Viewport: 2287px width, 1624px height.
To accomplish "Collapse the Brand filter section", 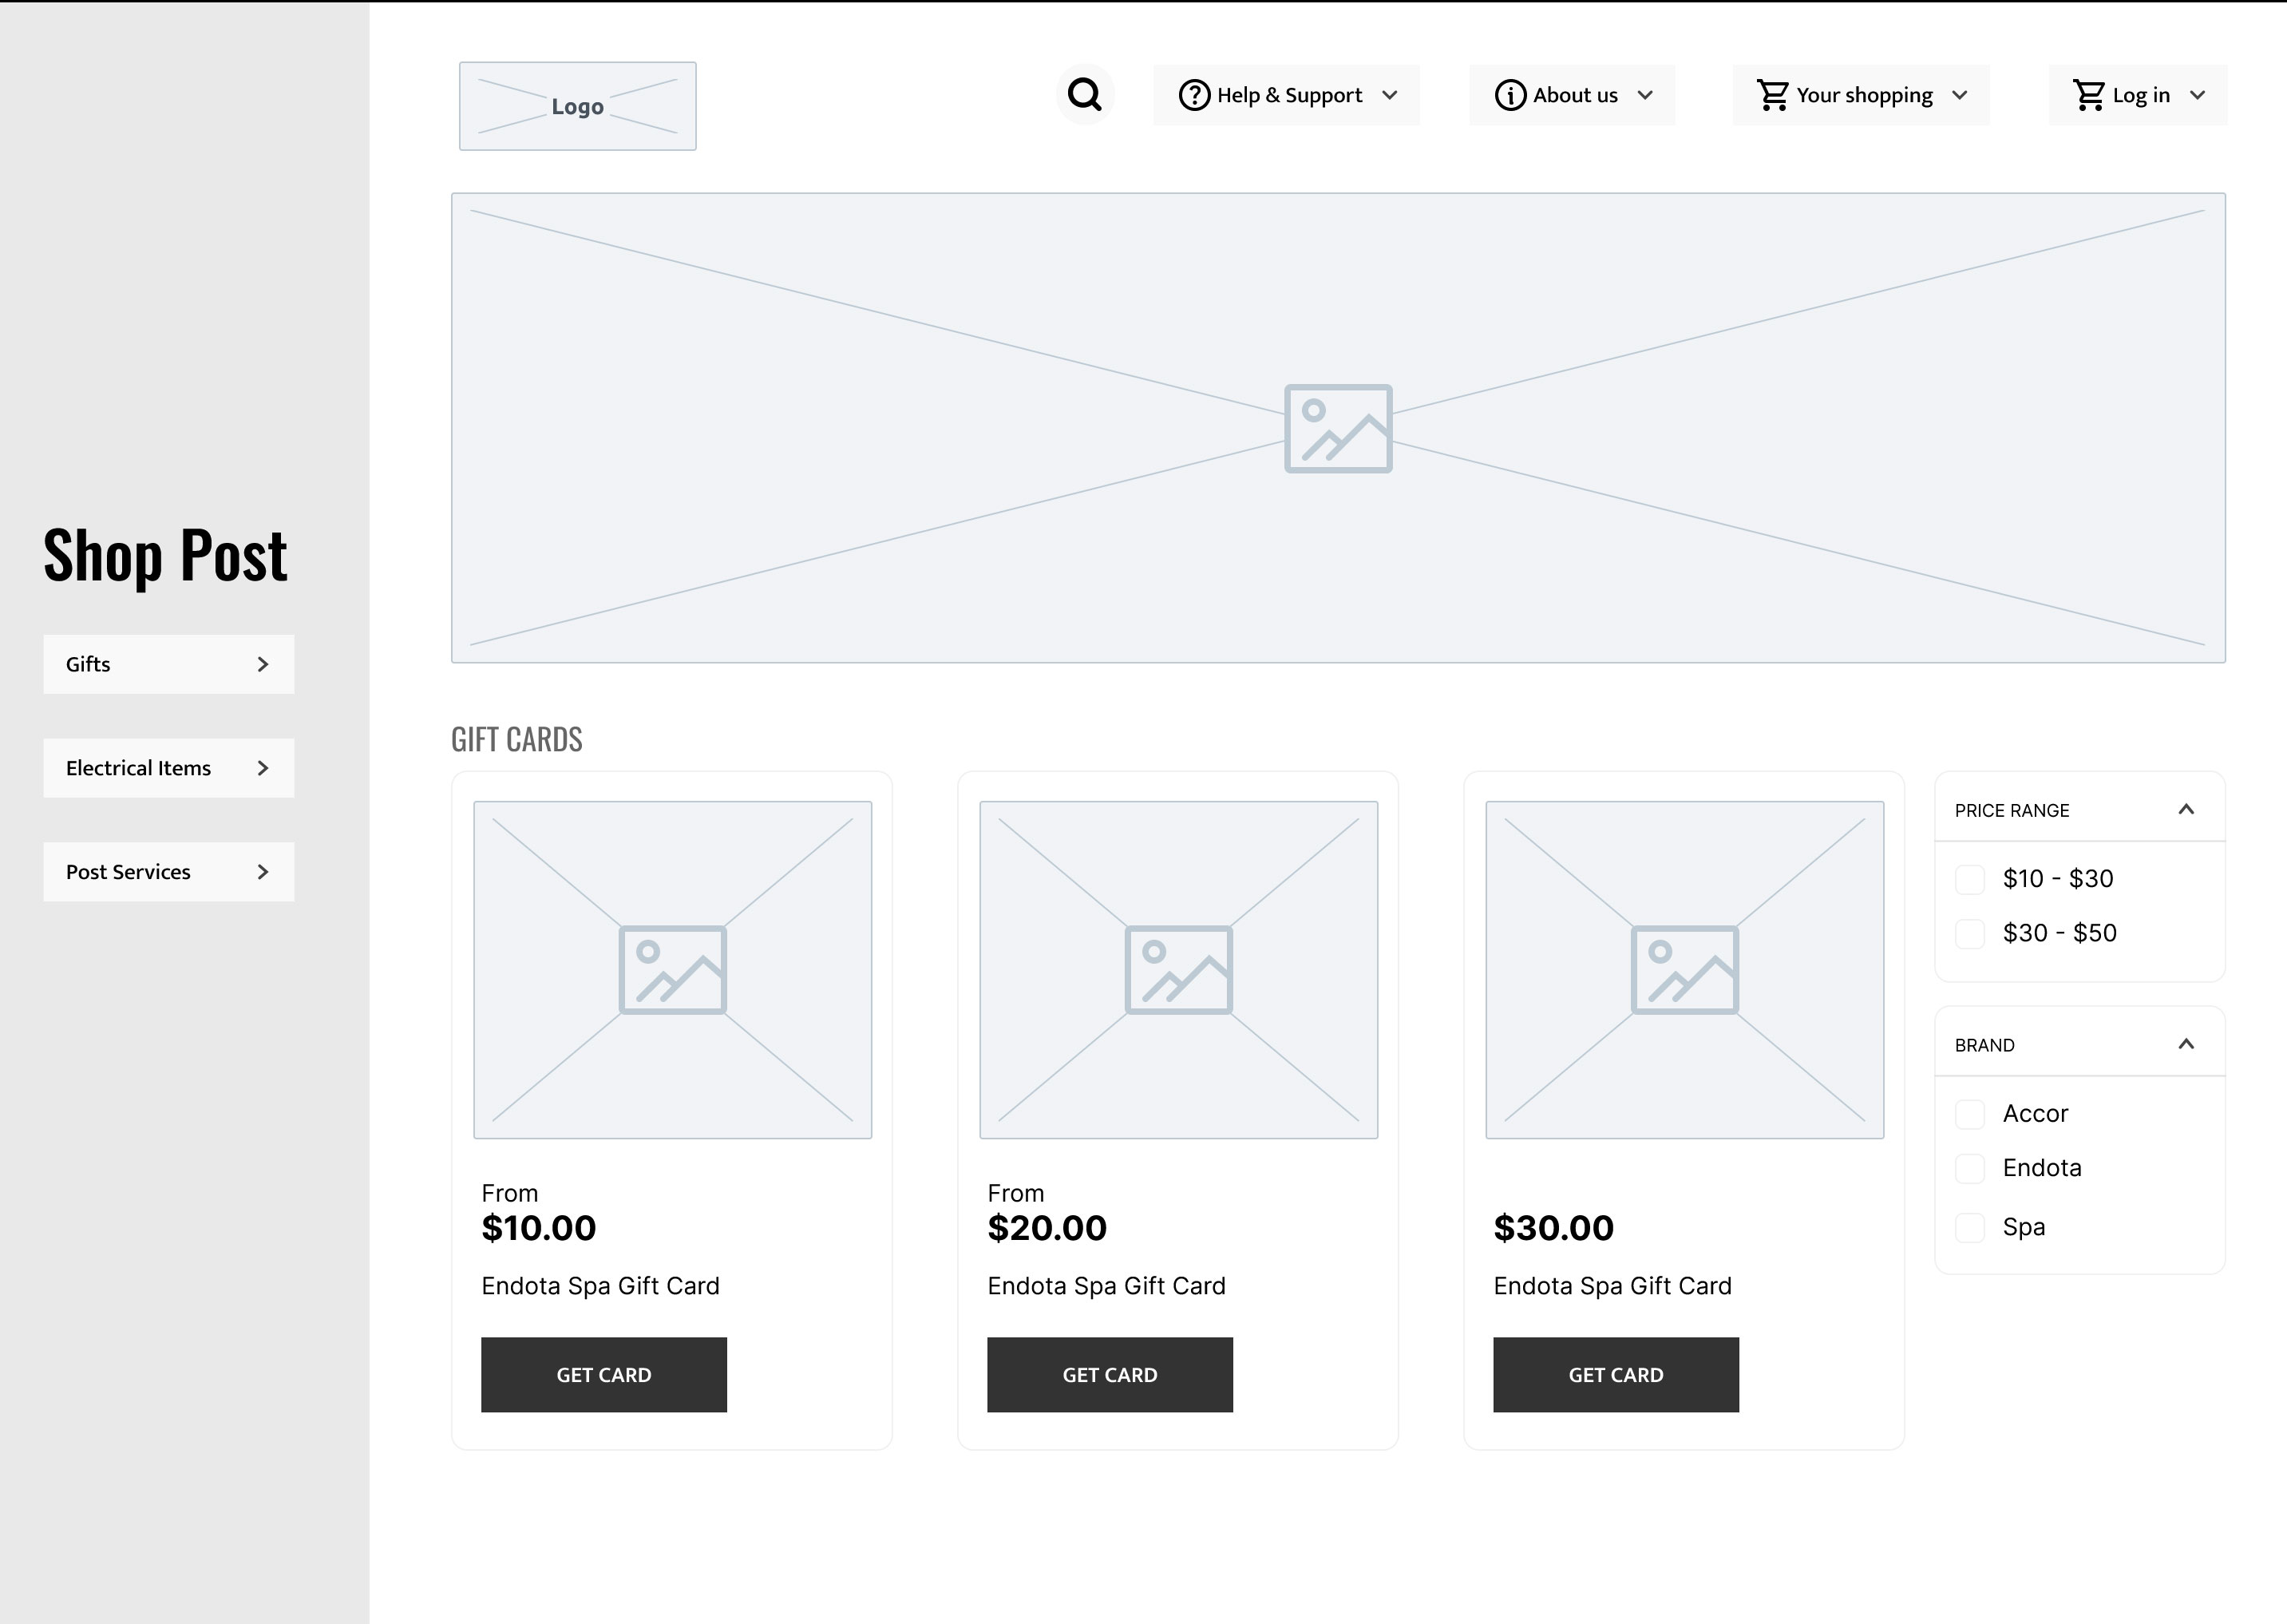I will click(x=2186, y=1044).
